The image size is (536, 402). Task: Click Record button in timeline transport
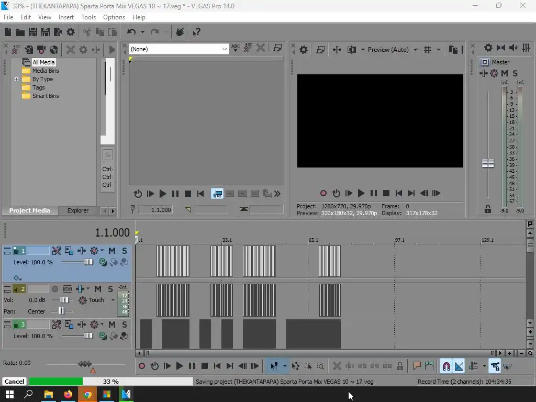pyautogui.click(x=142, y=366)
